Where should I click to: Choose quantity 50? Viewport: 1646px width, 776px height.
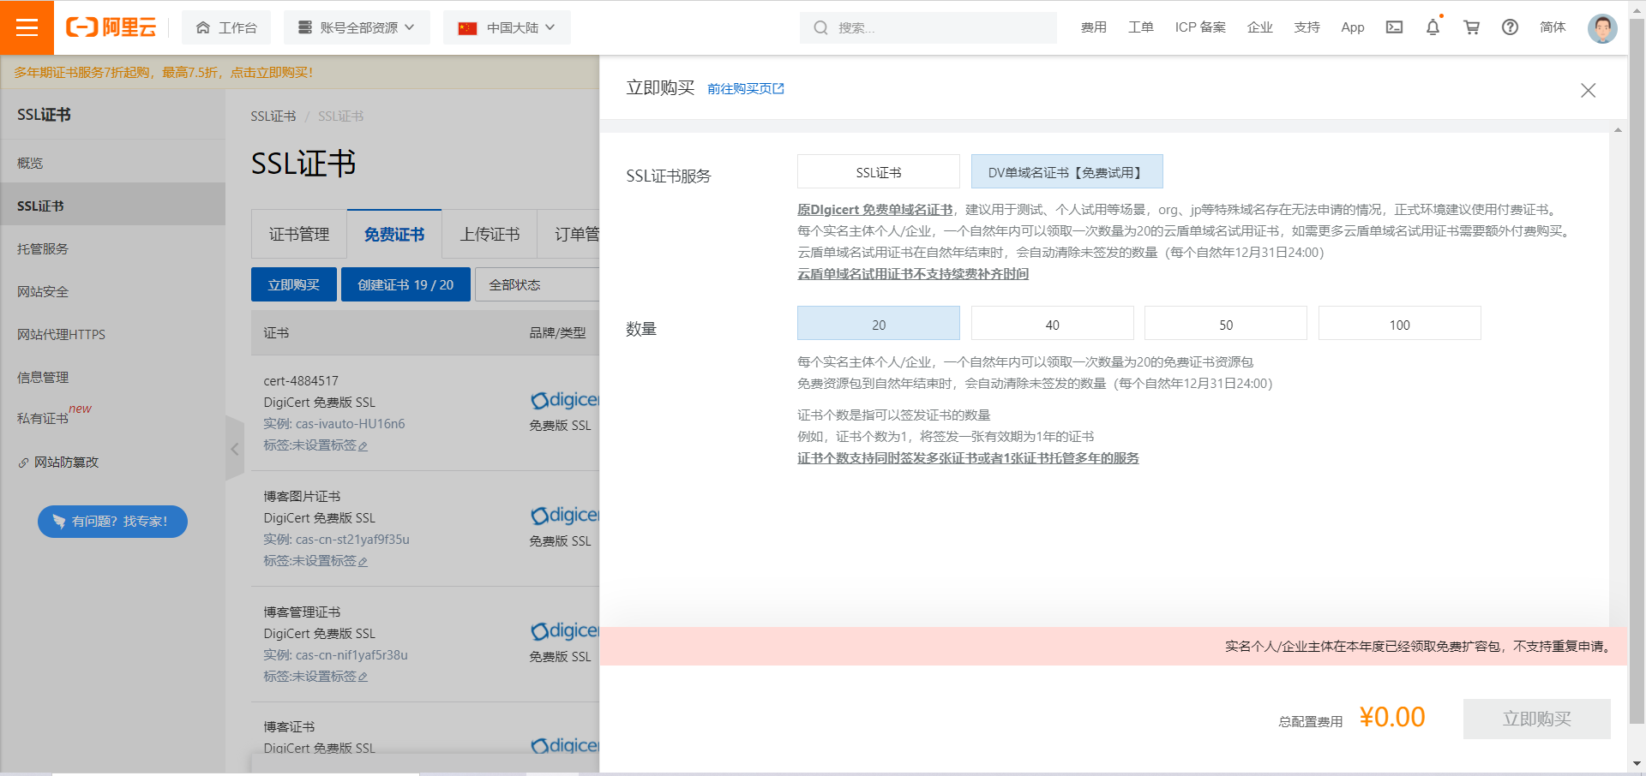coord(1225,324)
